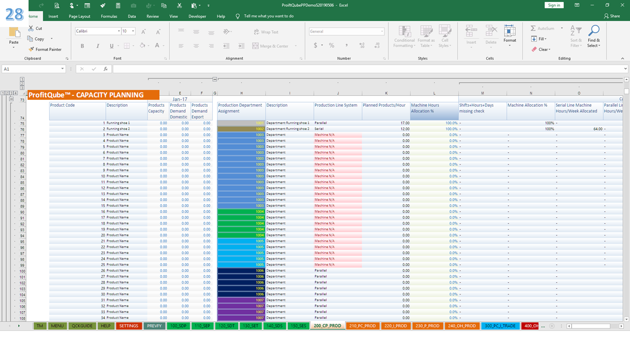Click the Align Text Left icon
This screenshot has width=630, height=354.
click(x=181, y=46)
